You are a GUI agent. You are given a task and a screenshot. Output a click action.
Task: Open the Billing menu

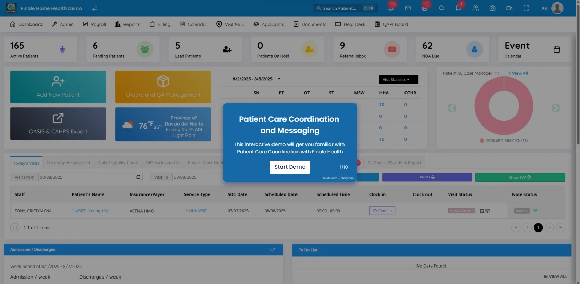(160, 24)
